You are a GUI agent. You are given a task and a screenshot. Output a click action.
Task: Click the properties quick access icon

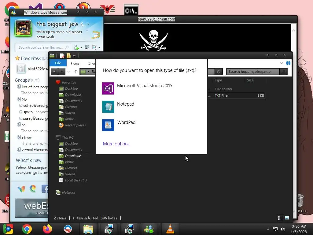(62, 56)
